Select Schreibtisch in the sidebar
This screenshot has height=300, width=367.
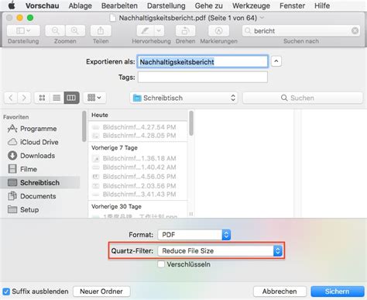tap(40, 182)
